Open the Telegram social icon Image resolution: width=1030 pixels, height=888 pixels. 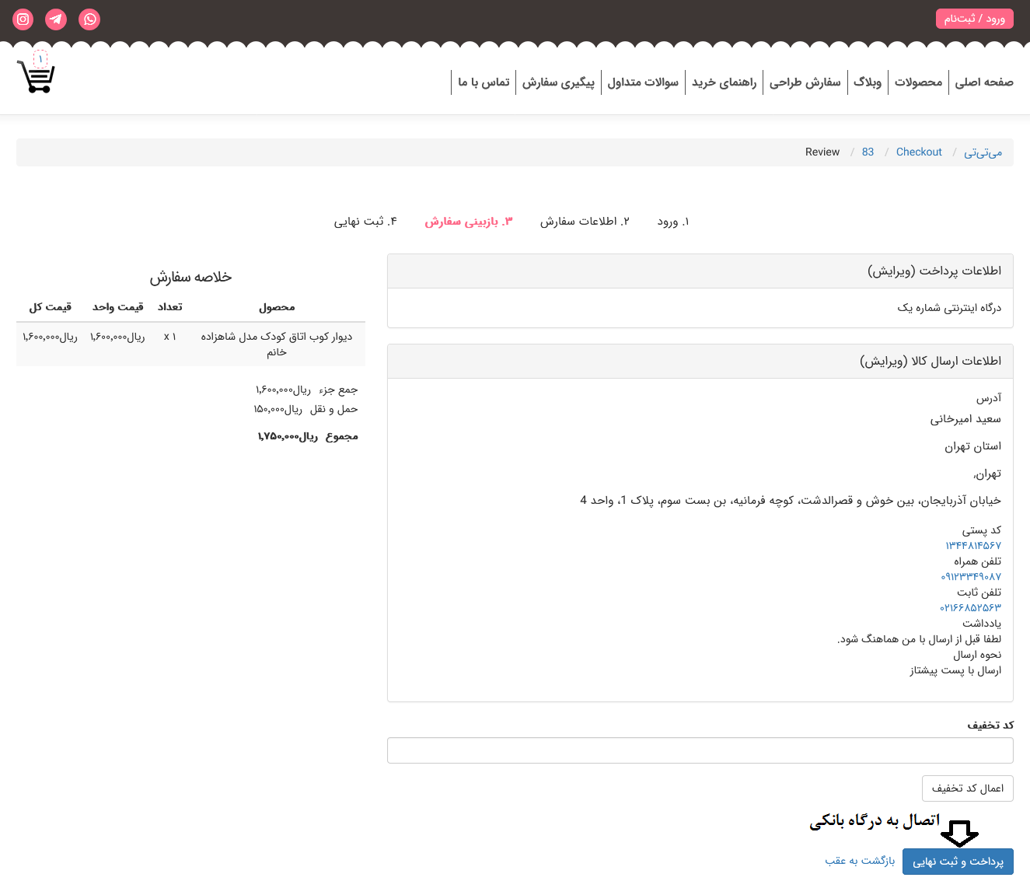pyautogui.click(x=55, y=19)
